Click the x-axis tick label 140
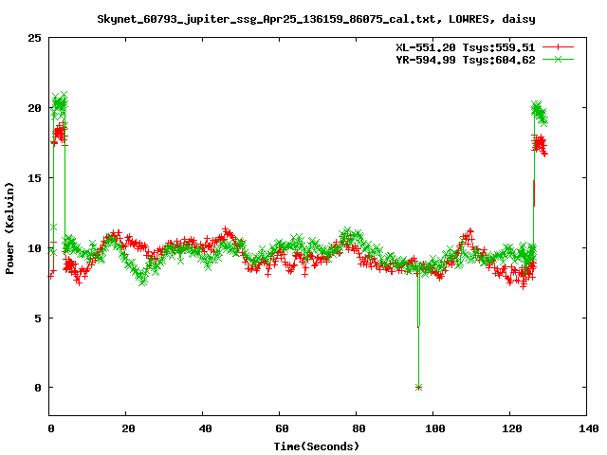Image resolution: width=607 pixels, height=455 pixels. click(588, 428)
